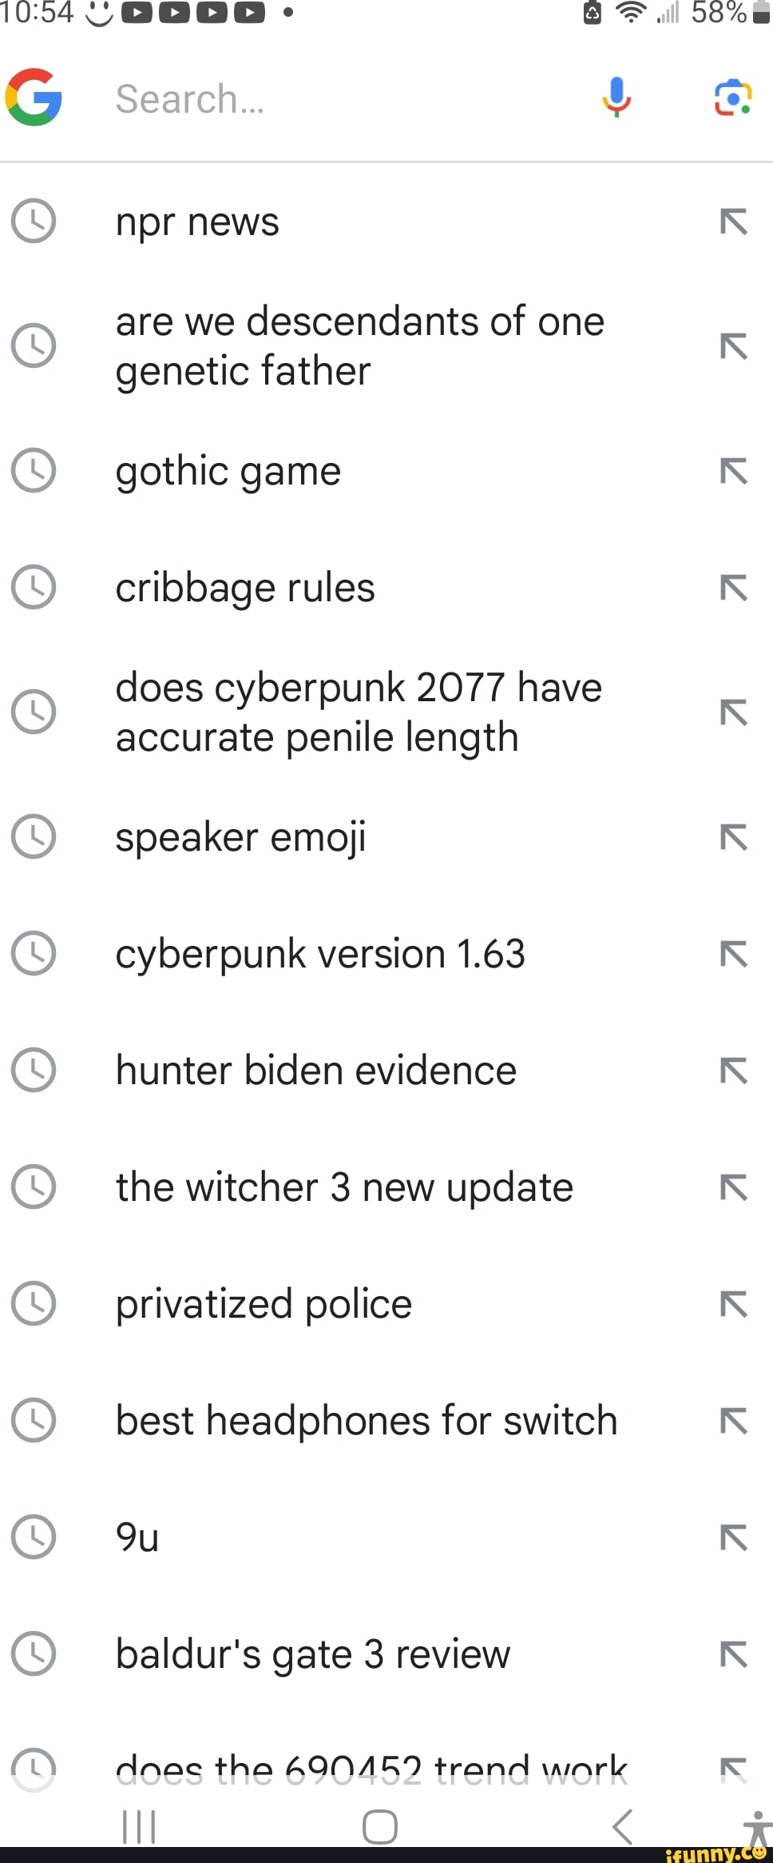
Task: Open Google Lens camera search
Action: coord(732,98)
